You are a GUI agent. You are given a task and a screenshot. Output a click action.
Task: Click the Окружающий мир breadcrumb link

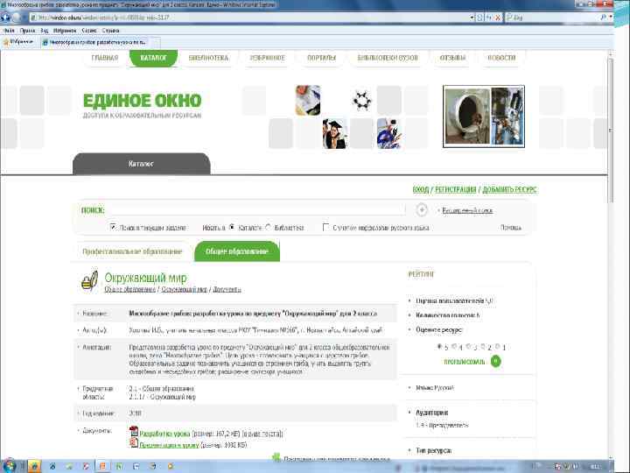point(185,289)
